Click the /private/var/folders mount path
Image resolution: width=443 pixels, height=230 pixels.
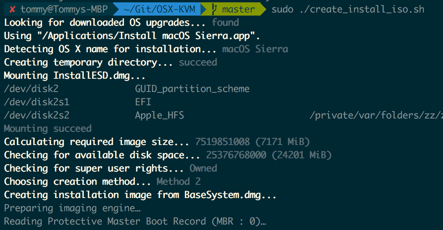tap(376, 115)
